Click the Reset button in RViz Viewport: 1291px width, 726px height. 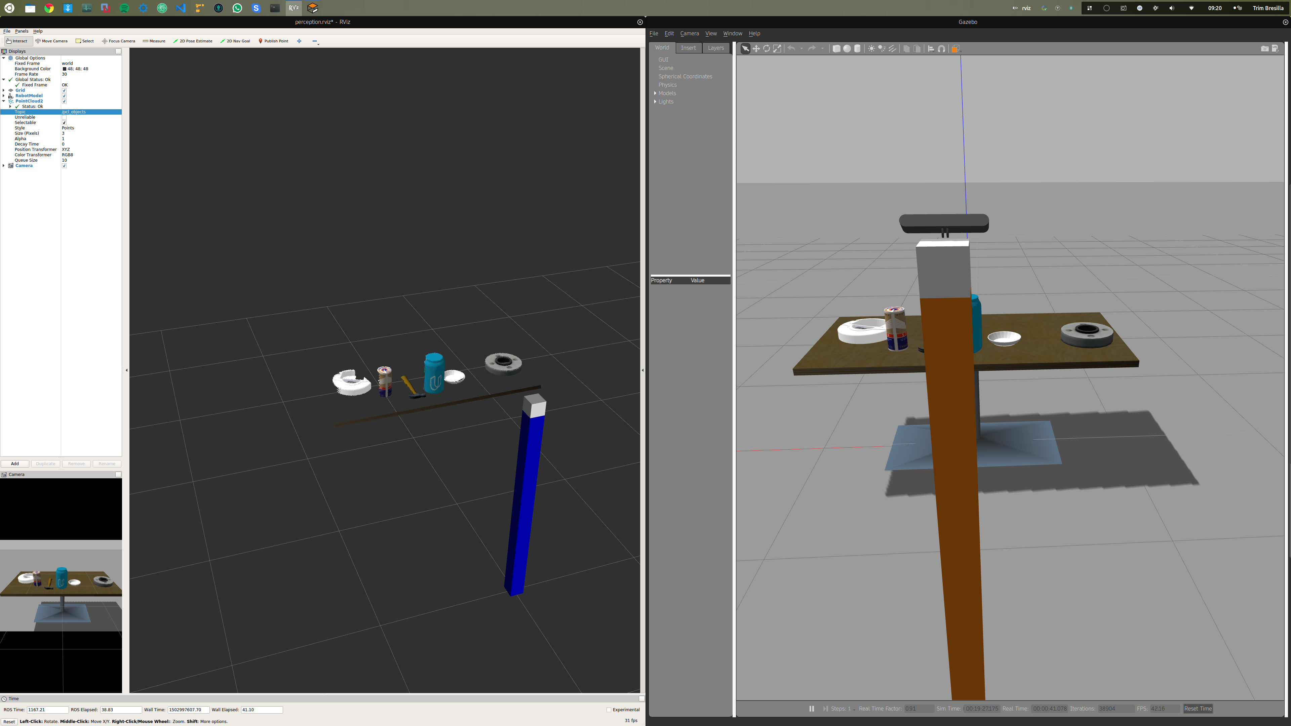tap(9, 722)
